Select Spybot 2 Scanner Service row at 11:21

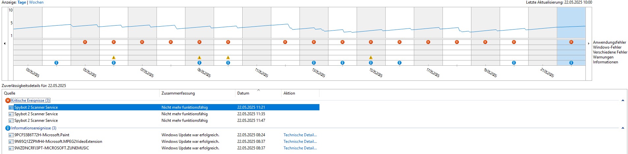(x=164, y=107)
